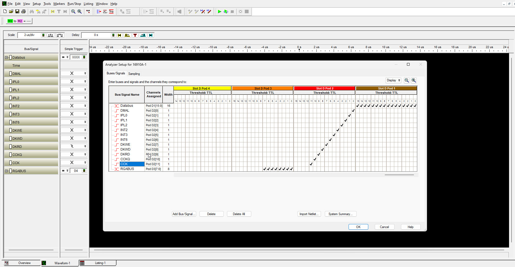Save the configuration with floppy icon

17,11
